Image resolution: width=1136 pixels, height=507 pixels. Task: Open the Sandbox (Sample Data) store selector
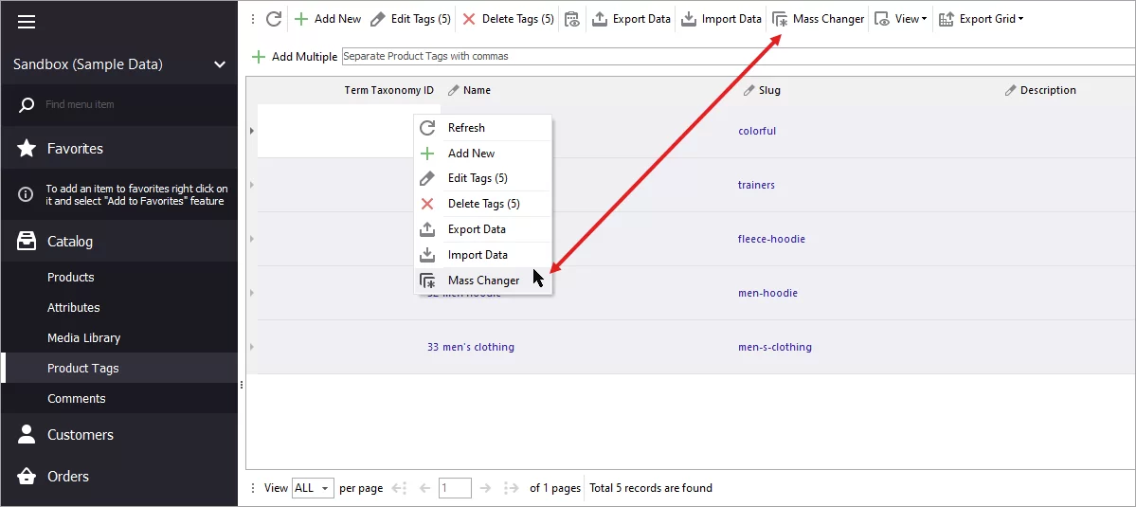coord(118,64)
